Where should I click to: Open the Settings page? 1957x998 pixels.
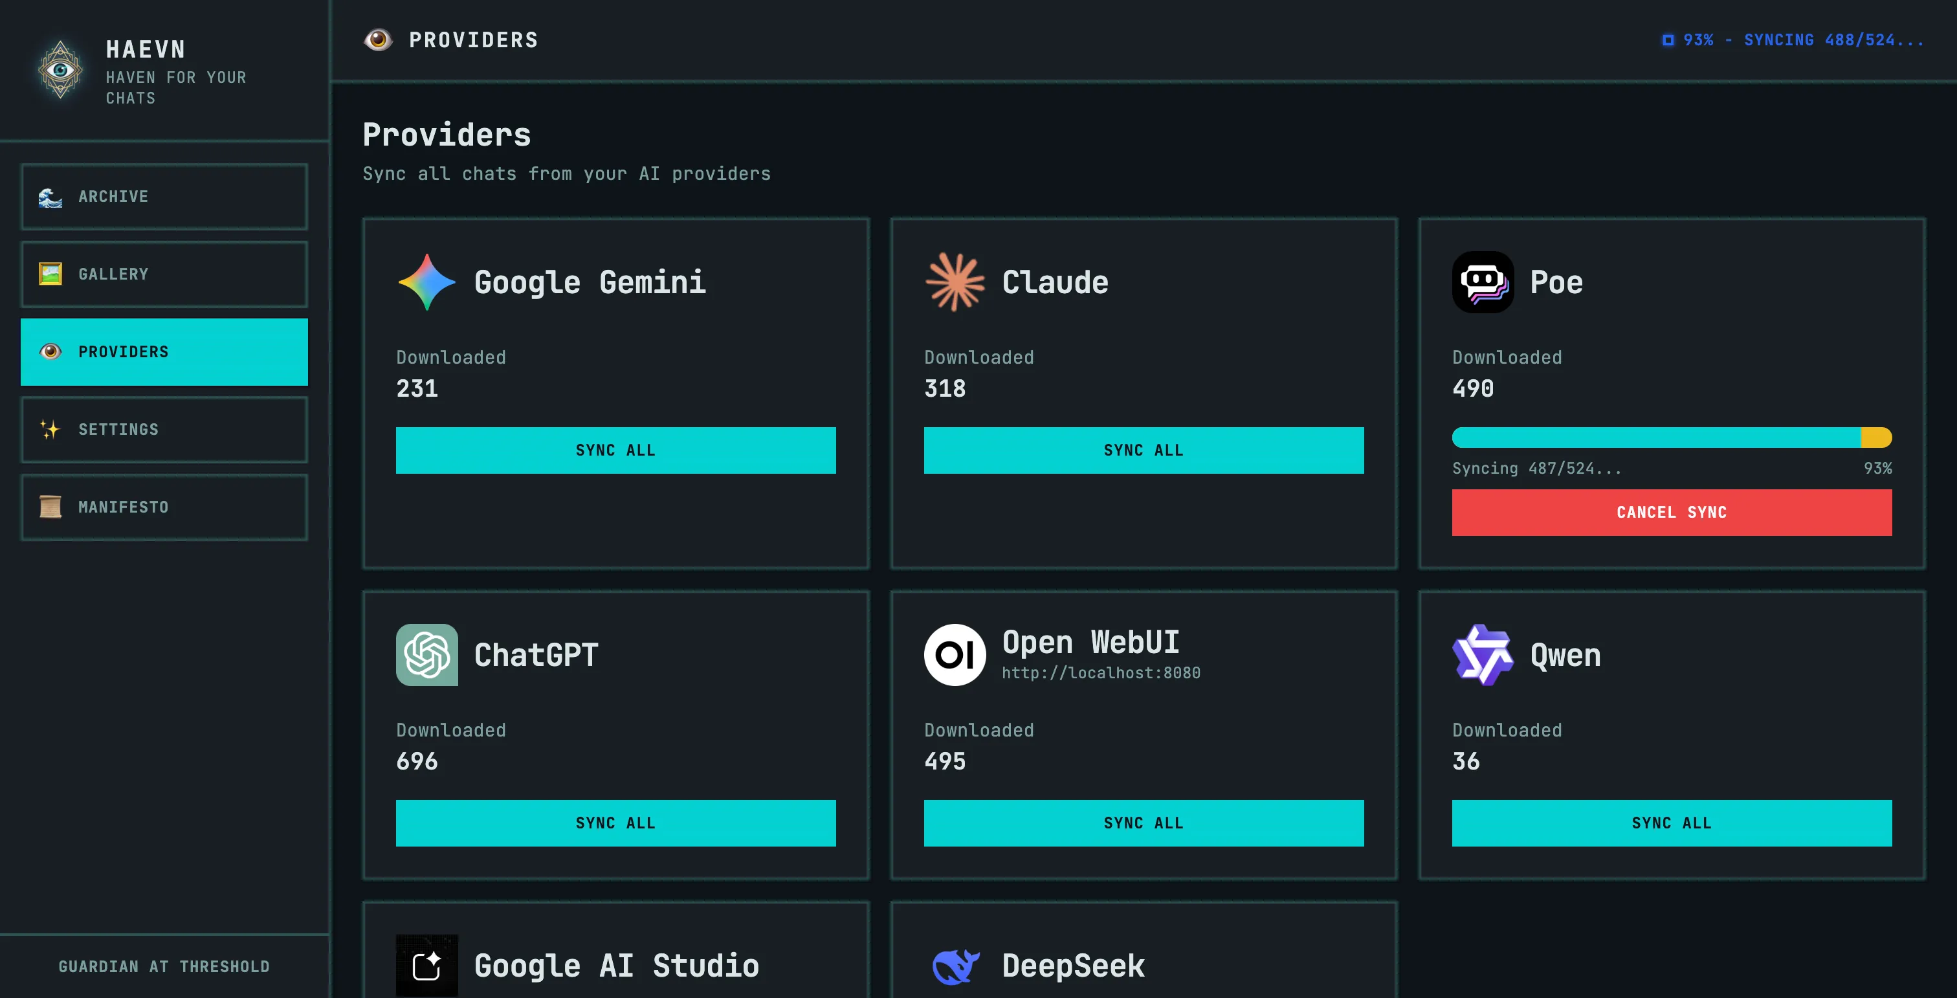click(163, 429)
